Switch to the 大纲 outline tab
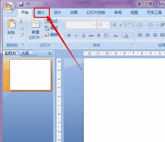The width and height of the screenshot is (165, 142). click(x=25, y=53)
